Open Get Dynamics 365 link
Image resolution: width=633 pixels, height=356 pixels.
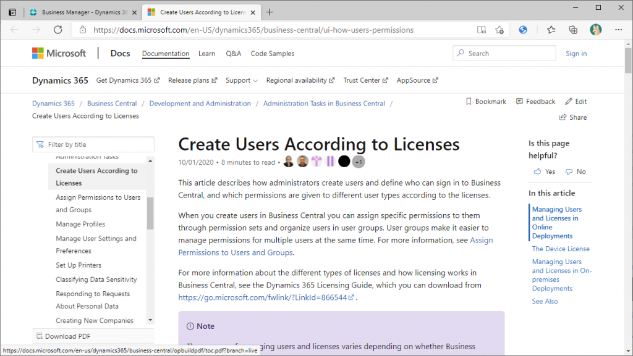point(128,81)
